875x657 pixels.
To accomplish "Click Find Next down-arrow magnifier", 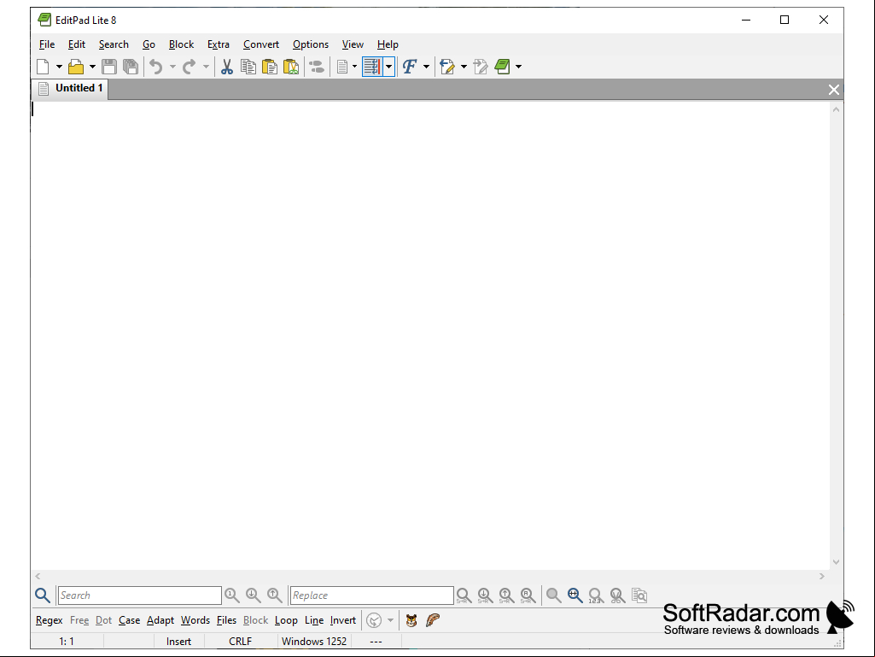I will point(254,595).
